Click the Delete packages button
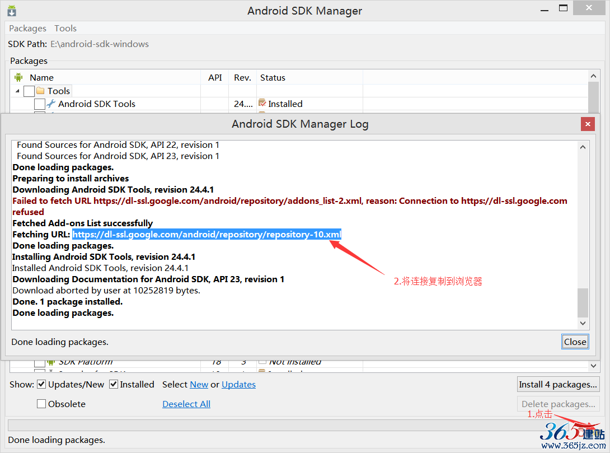610x453 pixels. pyautogui.click(x=559, y=404)
